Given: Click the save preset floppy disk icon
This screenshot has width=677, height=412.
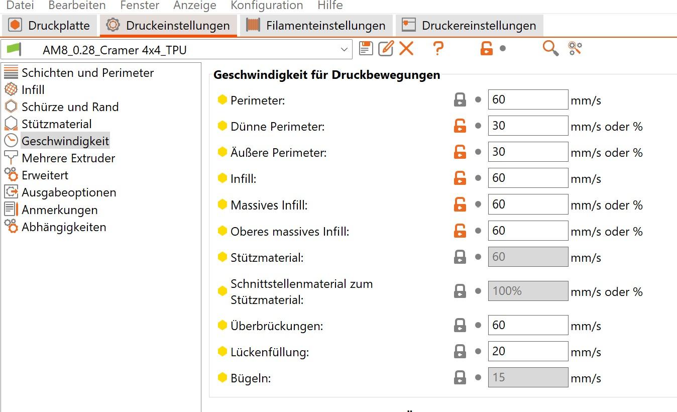Looking at the screenshot, I should [x=366, y=49].
